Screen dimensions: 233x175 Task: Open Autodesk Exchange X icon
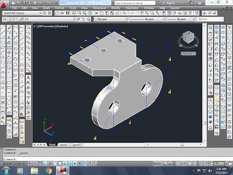tap(192, 3)
